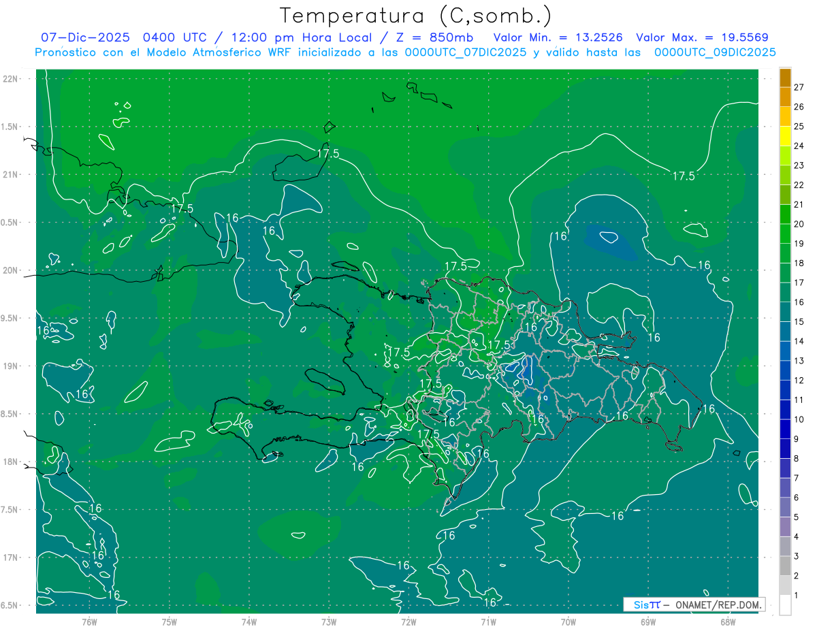The height and width of the screenshot is (631, 817).
Task: Click the color bar label 26
Action: click(x=799, y=107)
